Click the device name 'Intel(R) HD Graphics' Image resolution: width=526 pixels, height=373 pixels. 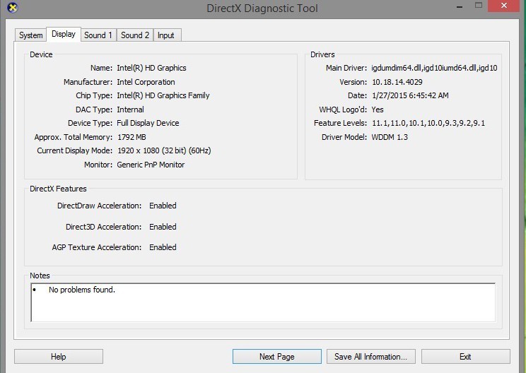151,68
